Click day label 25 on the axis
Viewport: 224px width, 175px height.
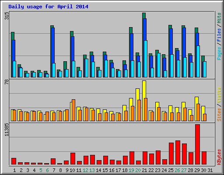tap(171, 170)
